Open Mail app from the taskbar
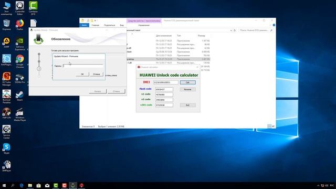Image resolution: width=336 pixels, height=189 pixels. click(47, 185)
